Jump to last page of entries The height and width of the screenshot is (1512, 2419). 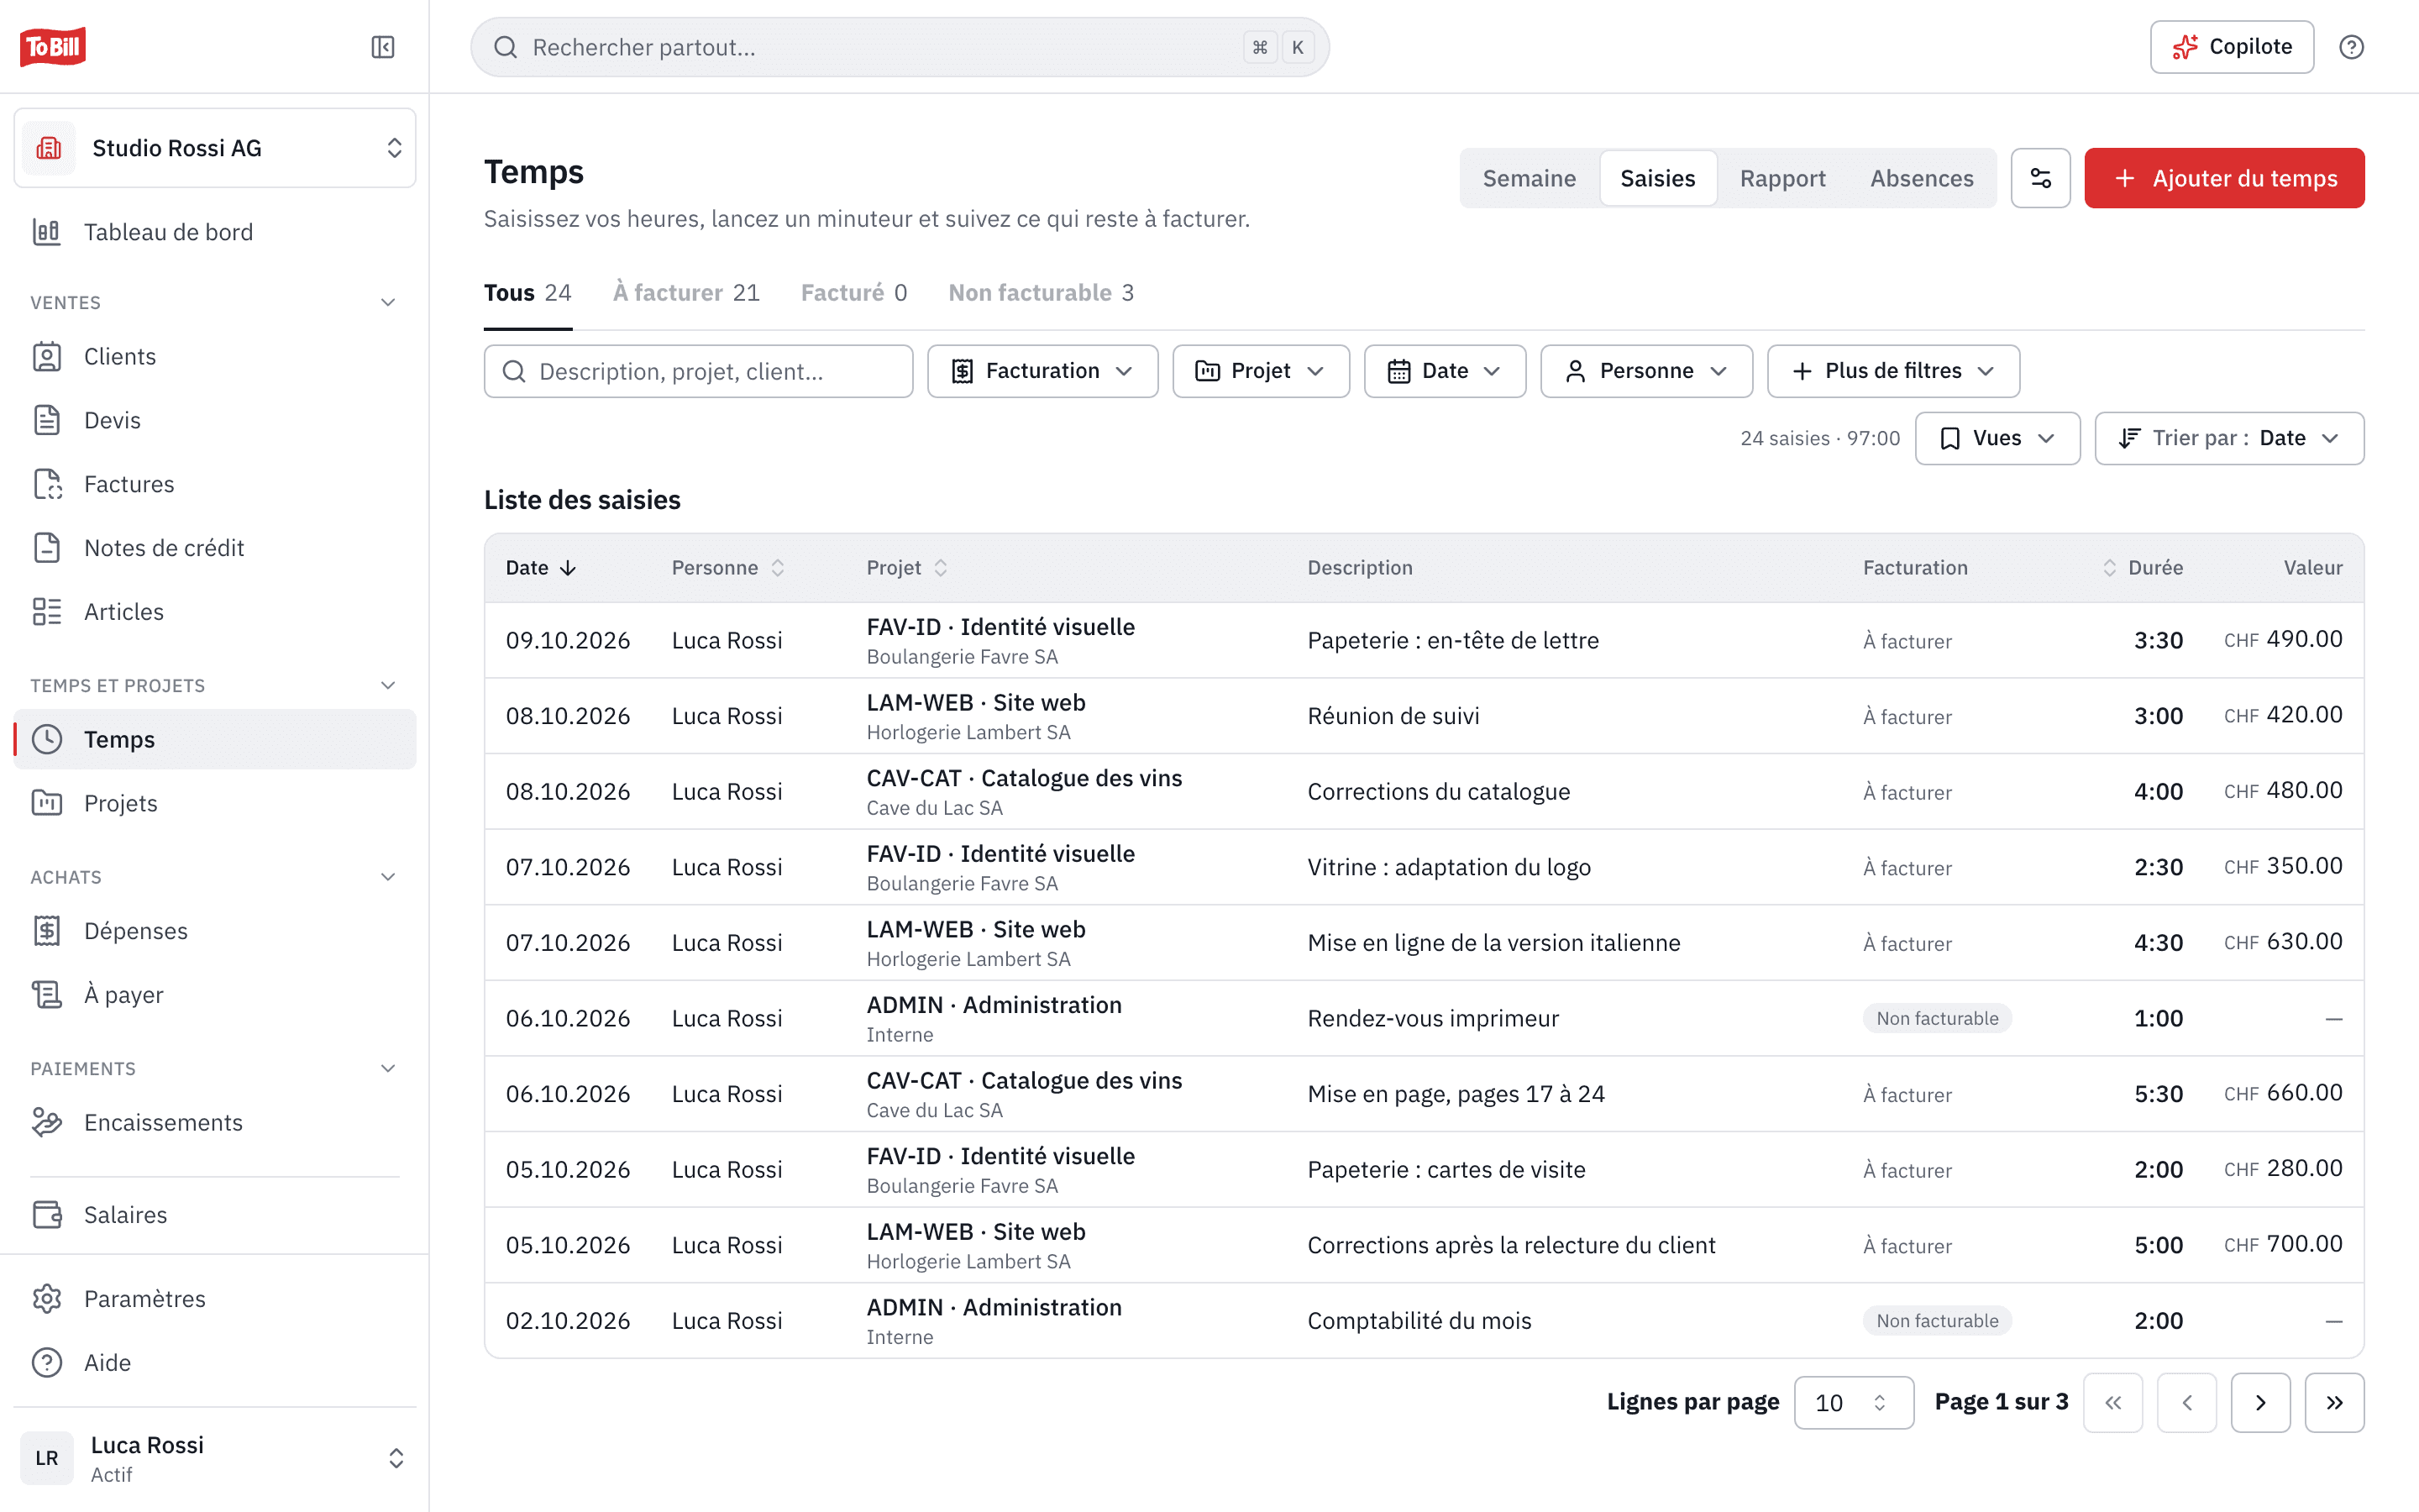[x=2334, y=1402]
